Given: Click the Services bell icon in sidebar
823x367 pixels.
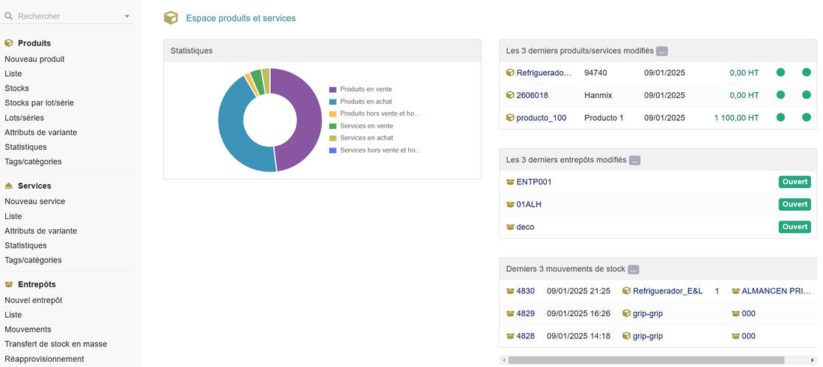Looking at the screenshot, I should coord(8,186).
